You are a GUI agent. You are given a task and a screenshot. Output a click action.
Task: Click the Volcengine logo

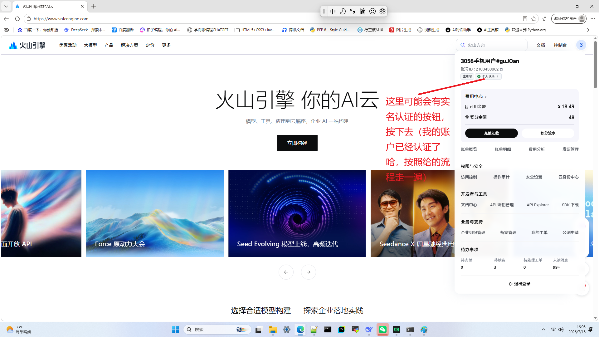point(27,45)
